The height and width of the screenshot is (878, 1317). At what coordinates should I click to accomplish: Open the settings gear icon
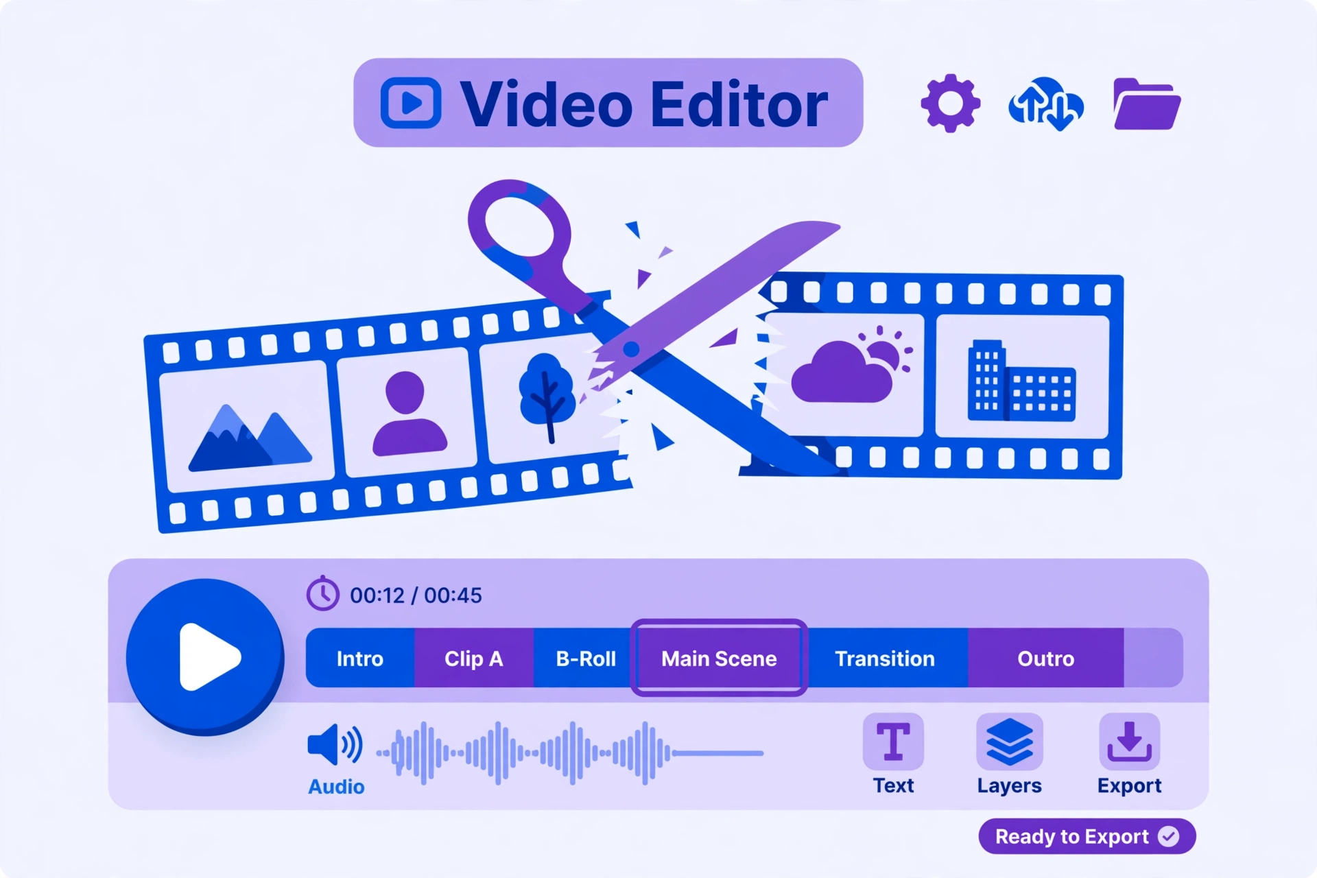coord(950,104)
